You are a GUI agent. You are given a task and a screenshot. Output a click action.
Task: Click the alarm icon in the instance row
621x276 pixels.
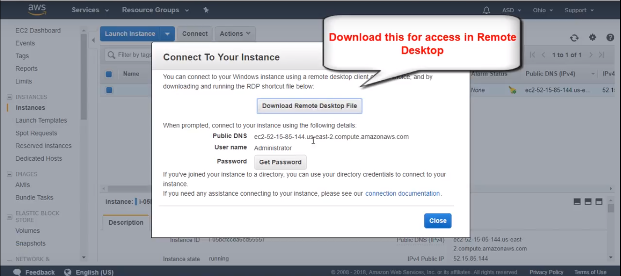pos(512,90)
